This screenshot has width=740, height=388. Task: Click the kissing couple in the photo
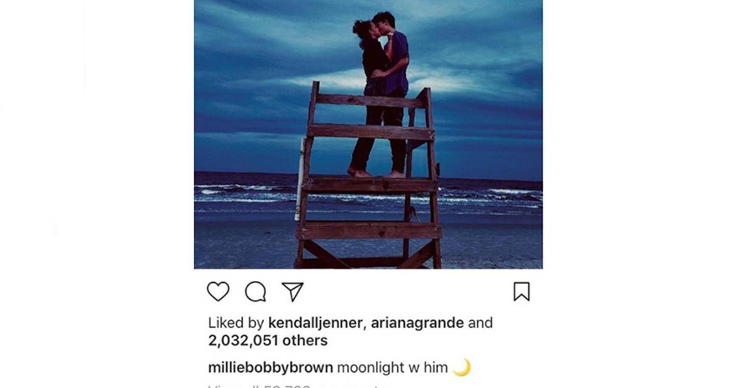point(381,62)
